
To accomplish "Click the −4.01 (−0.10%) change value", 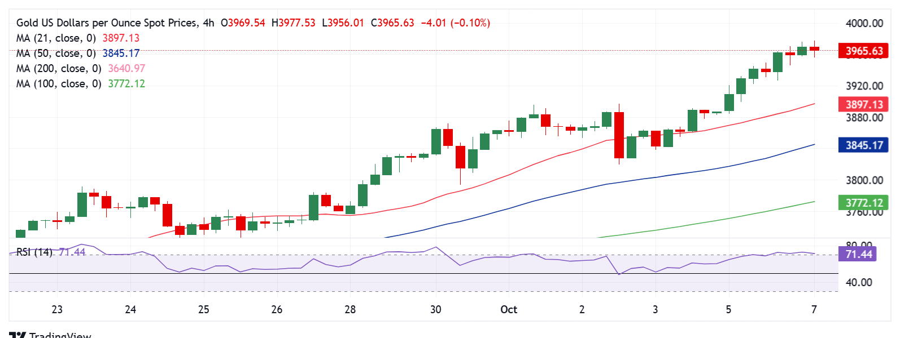I will pyautogui.click(x=456, y=23).
